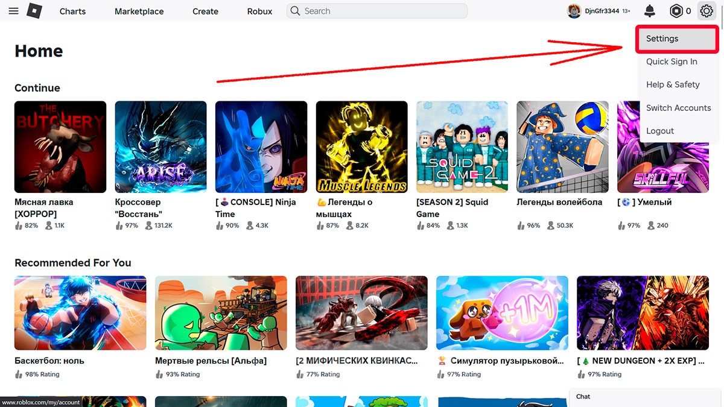
Task: Open the Robux page from navbar
Action: 259,11
